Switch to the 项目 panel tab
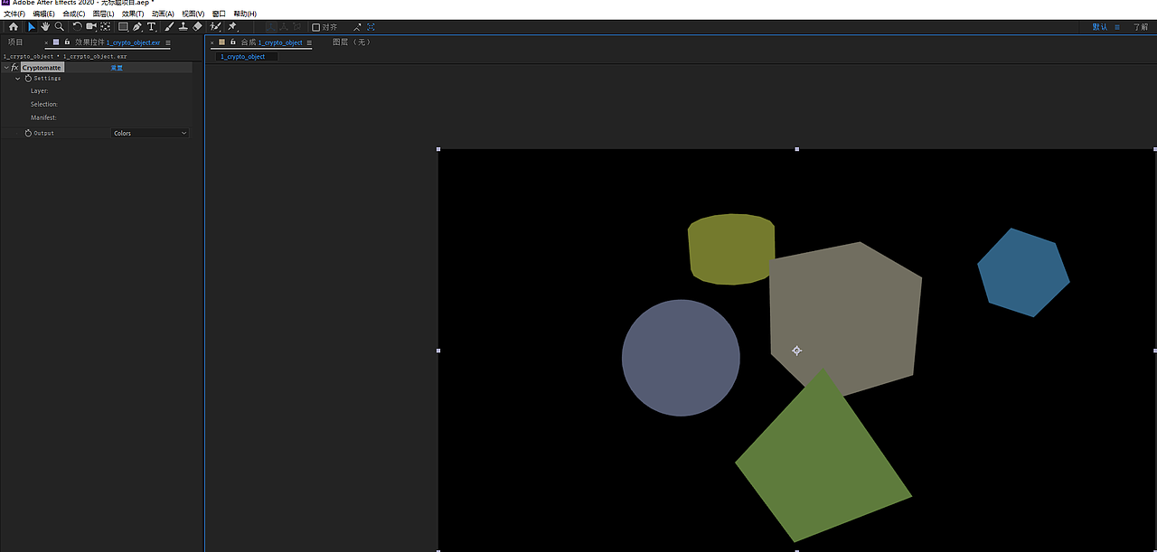 click(15, 42)
